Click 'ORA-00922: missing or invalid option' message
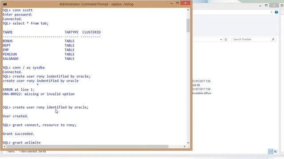 click(x=39, y=94)
